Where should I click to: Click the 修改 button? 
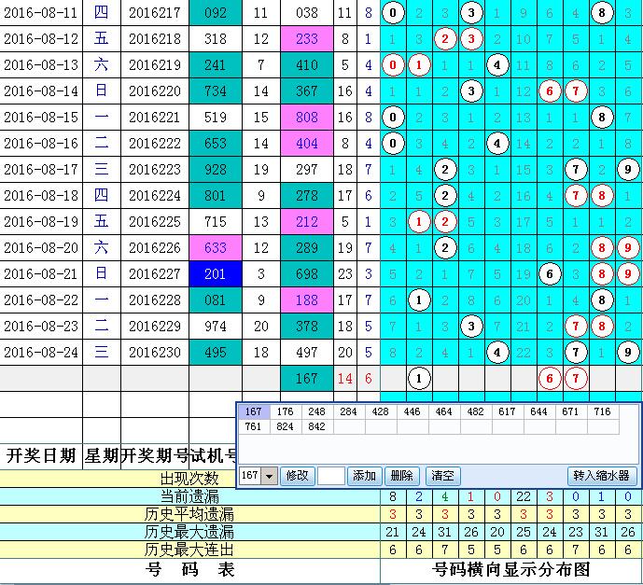[x=298, y=476]
